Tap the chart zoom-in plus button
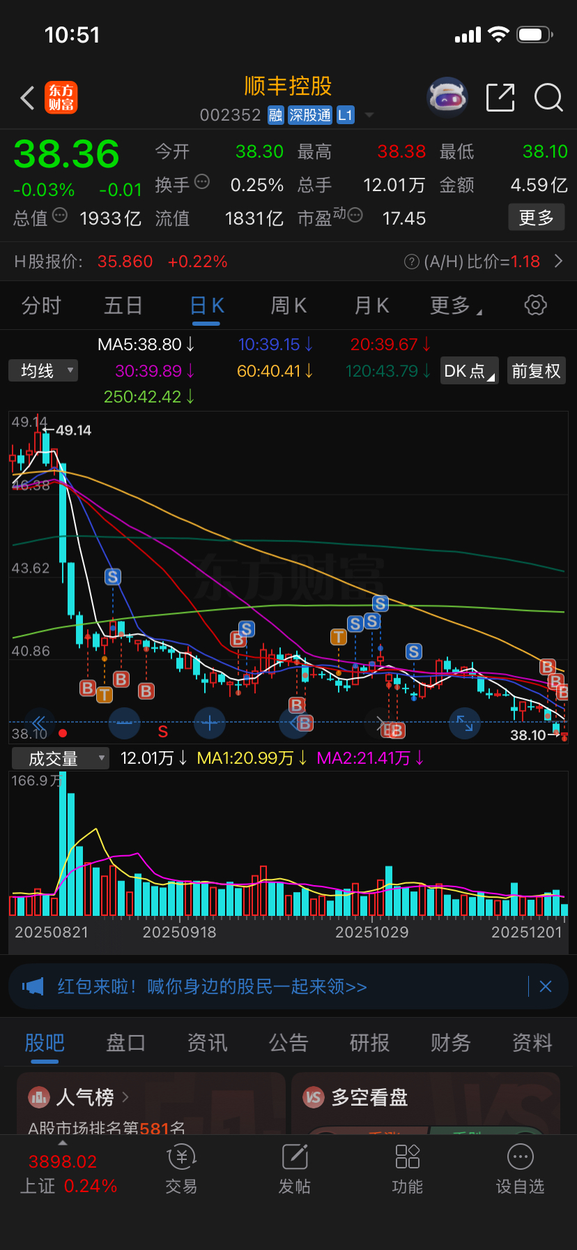 point(210,723)
